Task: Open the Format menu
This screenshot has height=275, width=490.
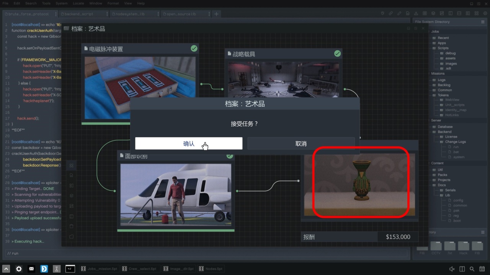Action: pyautogui.click(x=113, y=3)
